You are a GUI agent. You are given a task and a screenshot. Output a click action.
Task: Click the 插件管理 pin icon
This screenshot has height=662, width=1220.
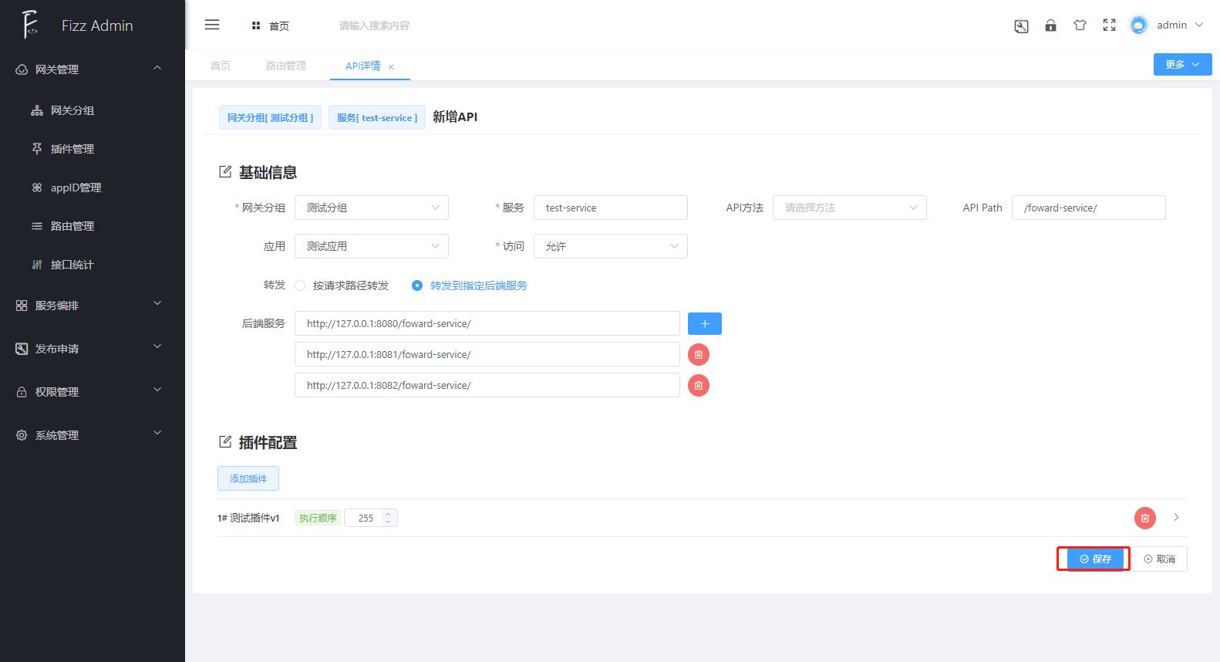click(37, 149)
